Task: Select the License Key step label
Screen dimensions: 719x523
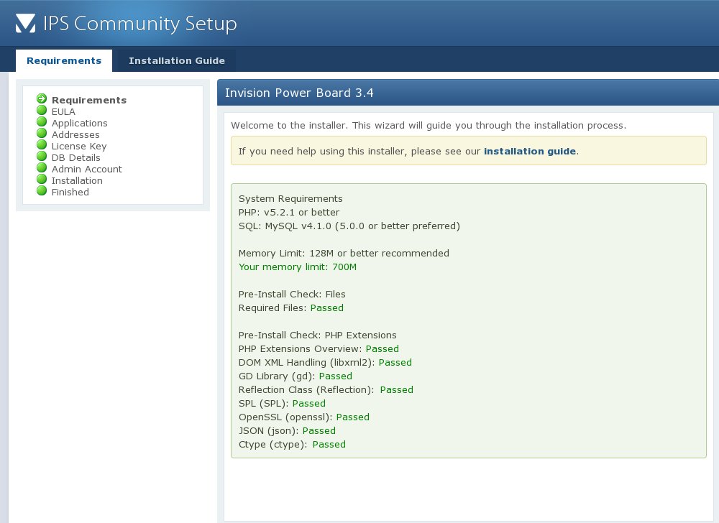Action: [x=79, y=146]
